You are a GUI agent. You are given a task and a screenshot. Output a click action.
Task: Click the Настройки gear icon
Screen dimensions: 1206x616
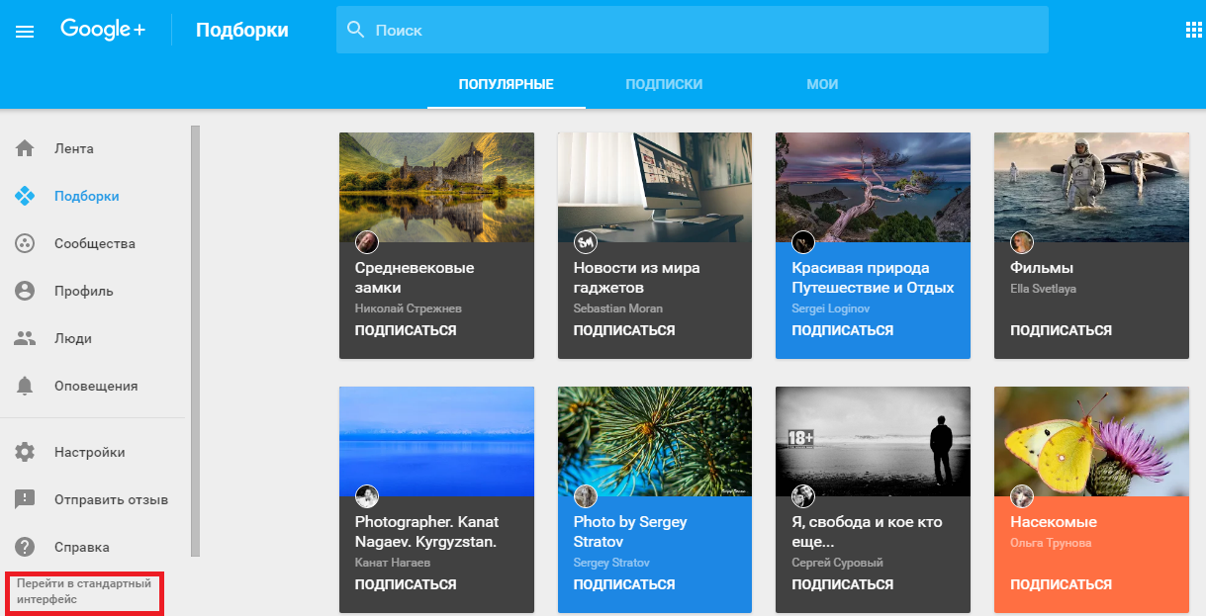[25, 453]
